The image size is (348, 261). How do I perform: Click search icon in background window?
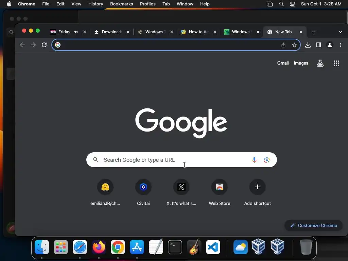point(11,32)
